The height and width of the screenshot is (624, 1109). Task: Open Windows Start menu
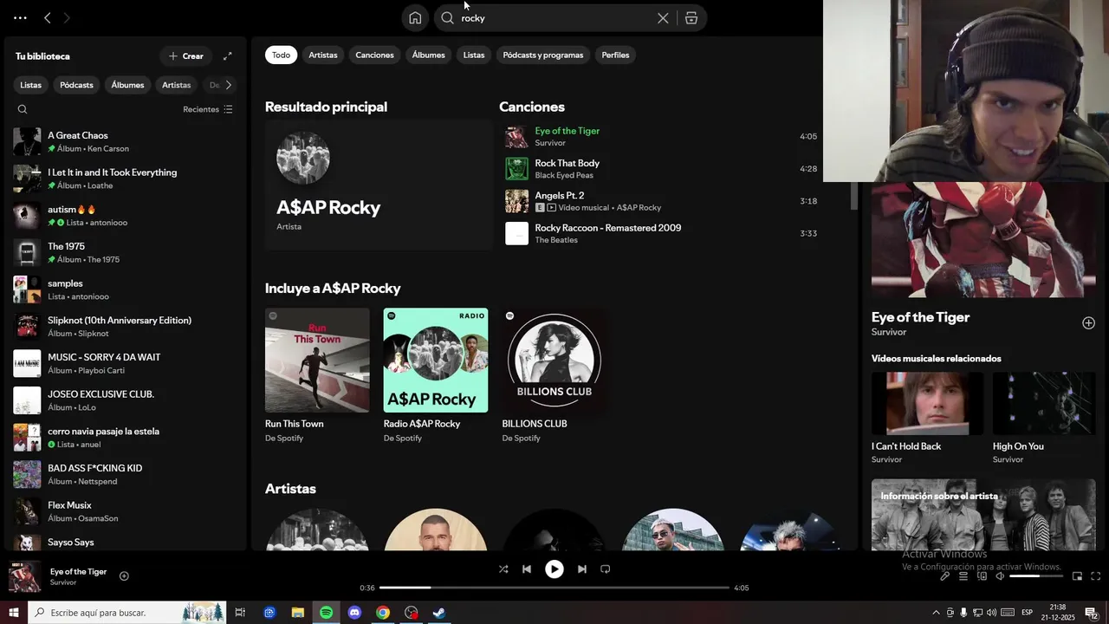click(x=14, y=613)
